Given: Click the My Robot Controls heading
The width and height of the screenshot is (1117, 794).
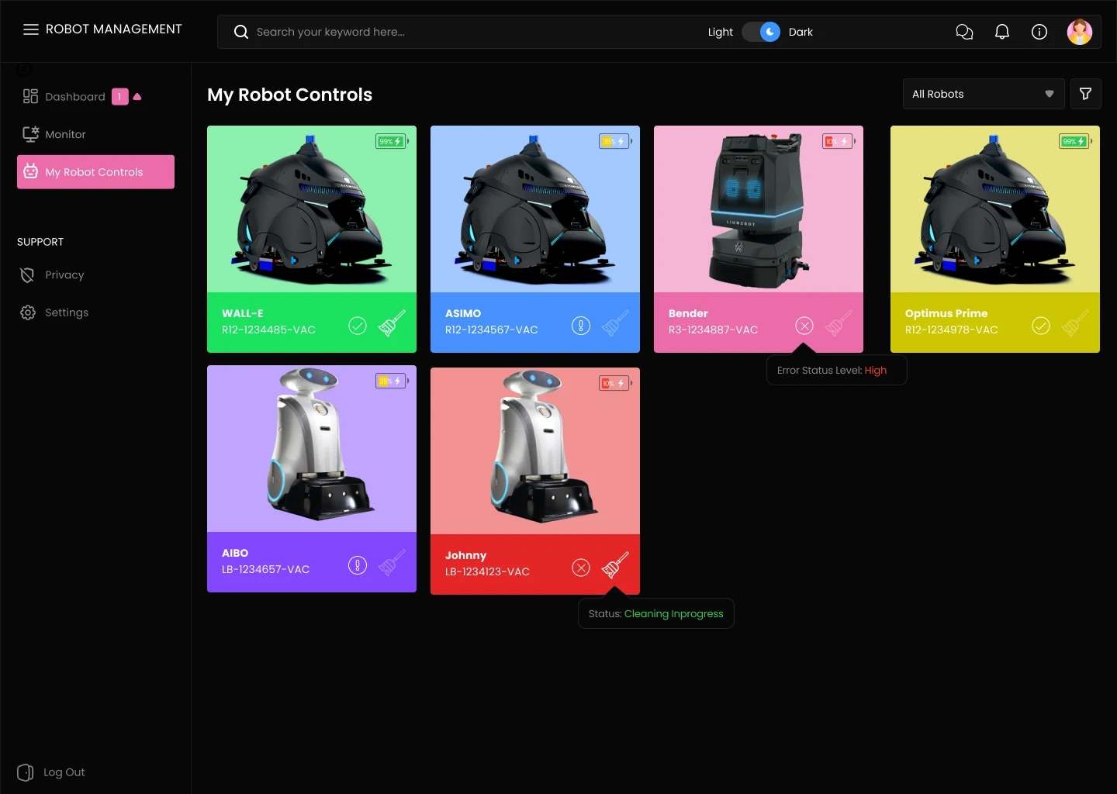Looking at the screenshot, I should pyautogui.click(x=290, y=95).
